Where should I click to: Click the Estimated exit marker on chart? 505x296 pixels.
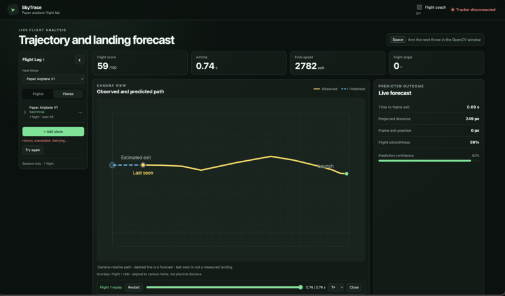(x=112, y=165)
